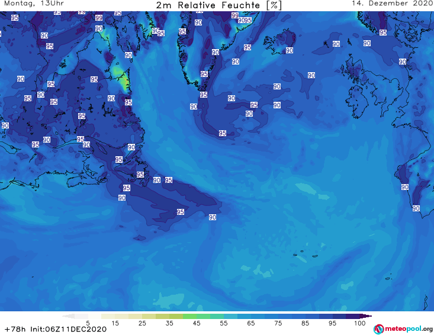
Task: Click the 'Montag, 13Uhr' time label
Action: pos(34,4)
